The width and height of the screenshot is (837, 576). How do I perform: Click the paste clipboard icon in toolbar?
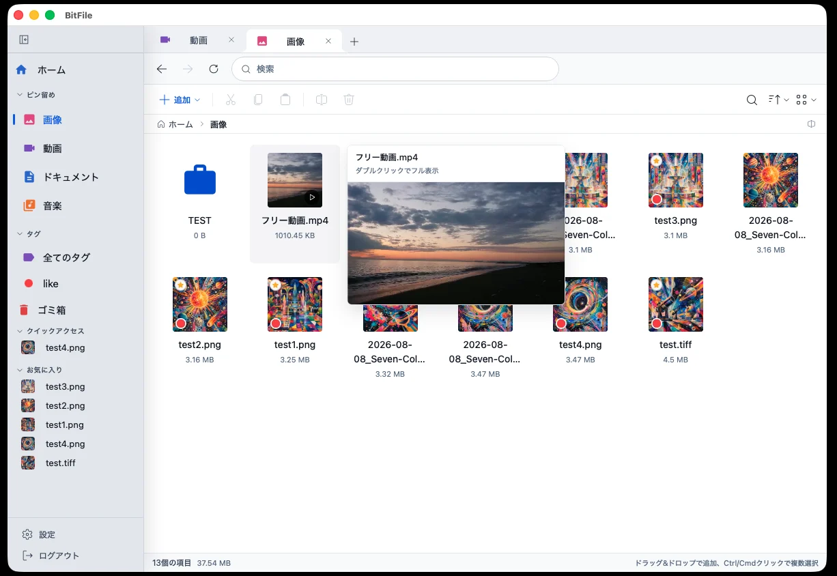tap(285, 100)
